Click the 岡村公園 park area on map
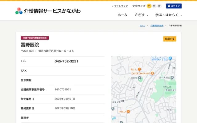Screen dimensions: 197x123 167,87
